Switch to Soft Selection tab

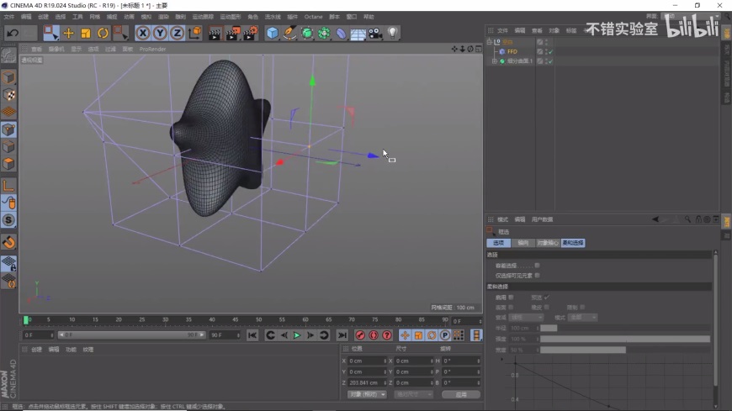(573, 243)
